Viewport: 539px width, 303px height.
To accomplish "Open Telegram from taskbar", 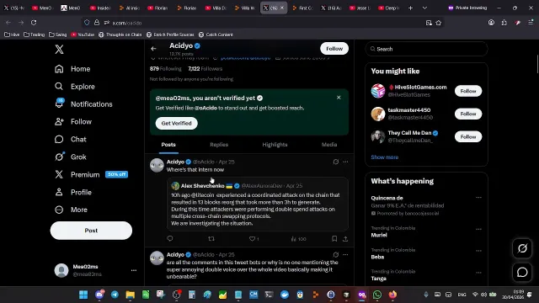I will click(115, 295).
